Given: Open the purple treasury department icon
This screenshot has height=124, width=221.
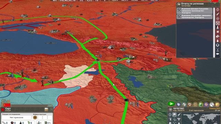Looking at the screenshot, I should click(206, 104).
